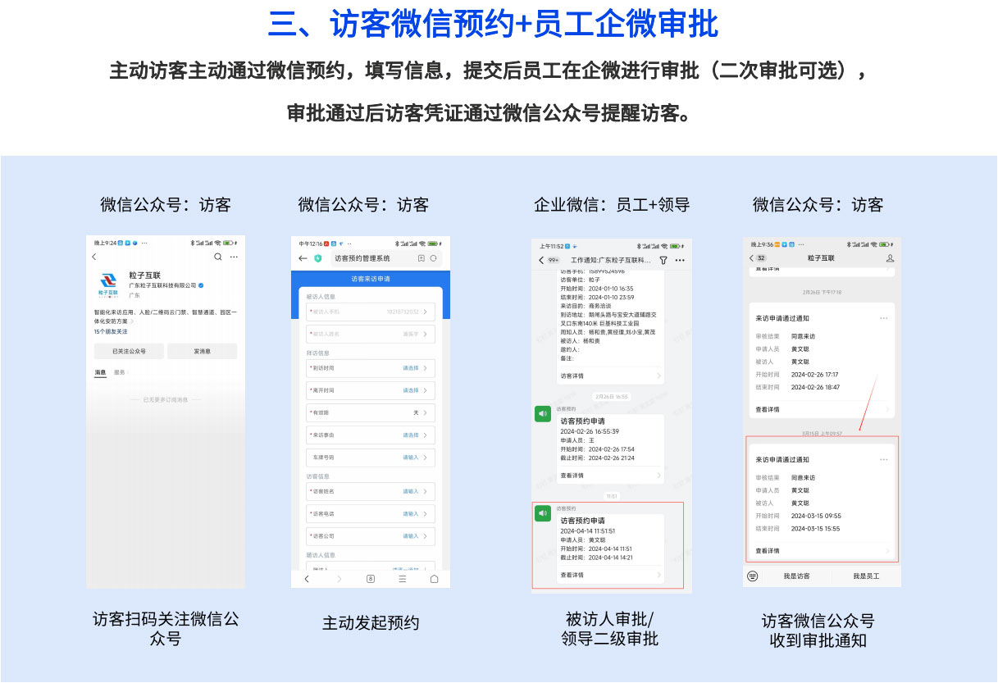The image size is (998, 683).
Task: Tap green speaker avatar of 2024-02-26 访客预约 message
Action: [x=542, y=414]
